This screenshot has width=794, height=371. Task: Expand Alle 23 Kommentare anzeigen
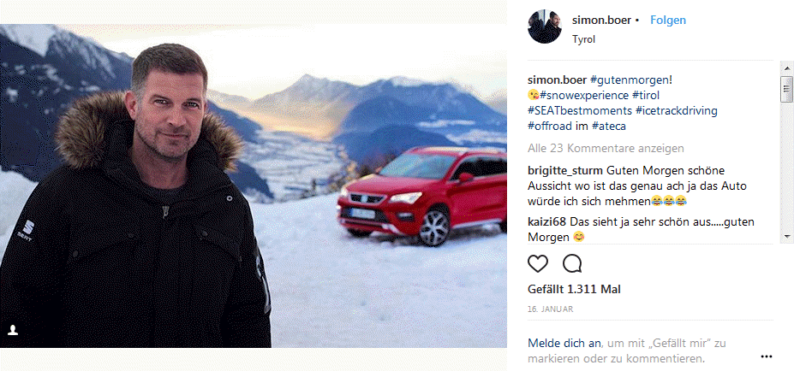[x=606, y=149]
